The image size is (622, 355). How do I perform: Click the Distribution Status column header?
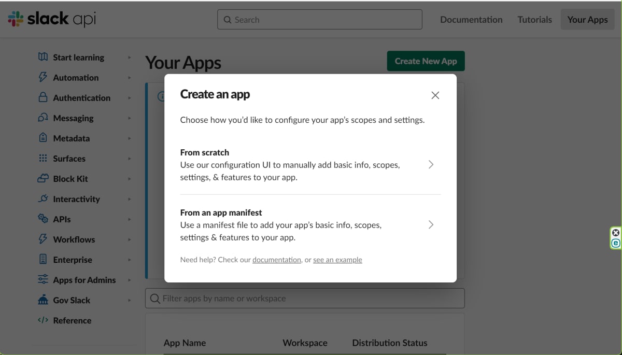pyautogui.click(x=390, y=343)
